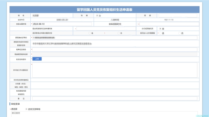Click the 所在党支部审查意见 label
This screenshot has width=209, height=117.
click(x=21, y=80)
